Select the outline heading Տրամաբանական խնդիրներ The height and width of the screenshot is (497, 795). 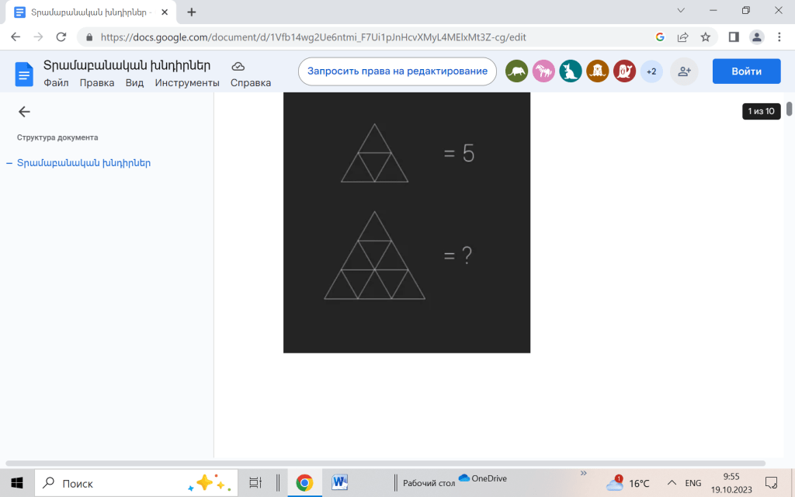(x=83, y=163)
